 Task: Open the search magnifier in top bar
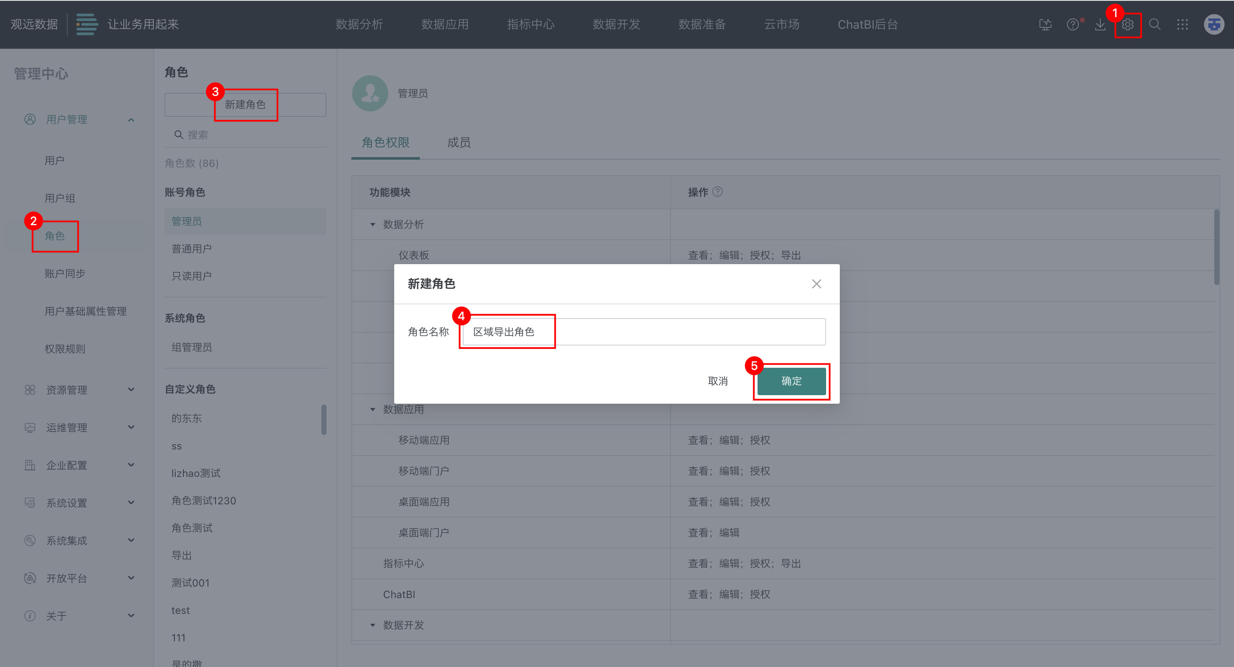[x=1155, y=25]
